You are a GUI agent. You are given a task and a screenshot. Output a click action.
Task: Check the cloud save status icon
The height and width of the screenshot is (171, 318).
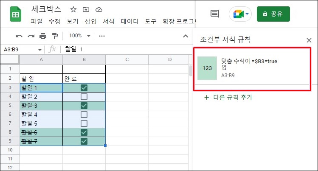tap(99, 9)
